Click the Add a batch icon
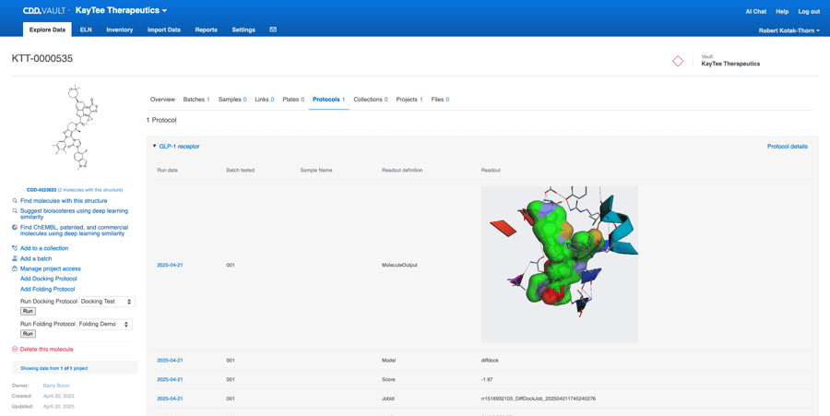 click(x=15, y=259)
